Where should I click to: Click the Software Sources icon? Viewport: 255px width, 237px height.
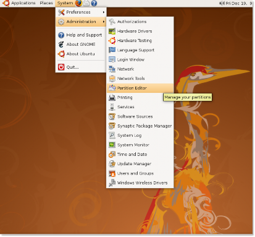[x=112, y=116]
